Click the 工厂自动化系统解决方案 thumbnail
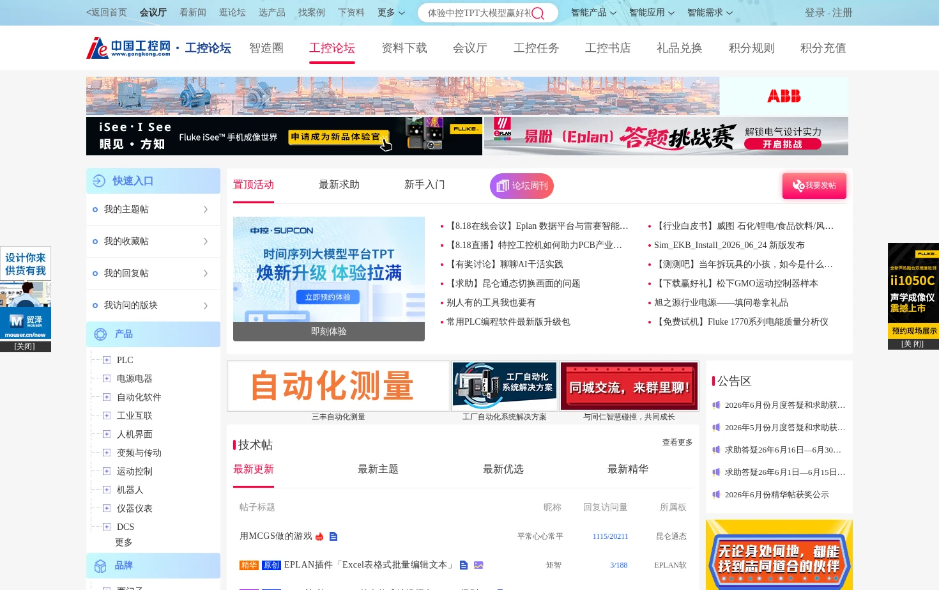 (505, 386)
